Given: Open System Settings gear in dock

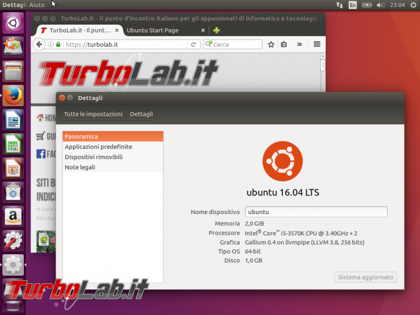Looking at the screenshot, I should pyautogui.click(x=13, y=265).
